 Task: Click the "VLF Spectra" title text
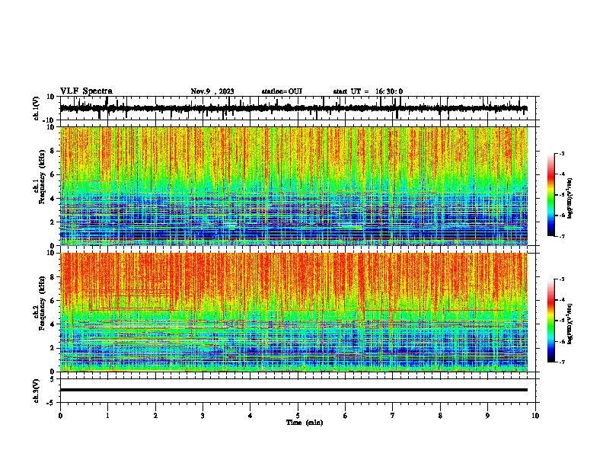coord(86,91)
